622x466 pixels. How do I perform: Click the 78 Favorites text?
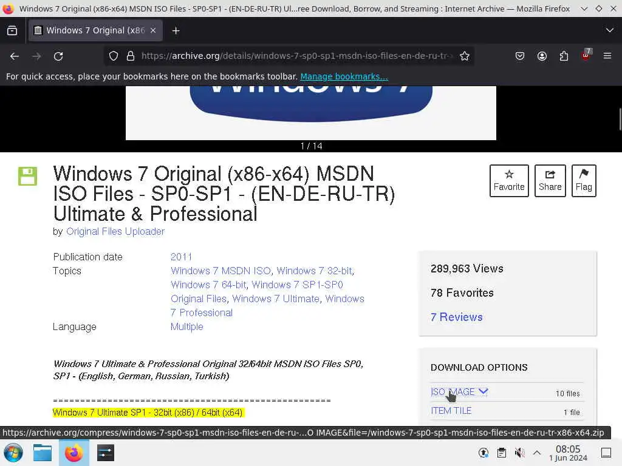click(x=462, y=293)
